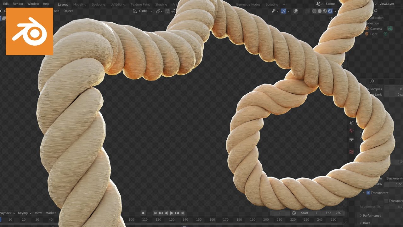The height and width of the screenshot is (227, 403).
Task: Collapse the Transparent section
Action: pyautogui.click(x=364, y=193)
